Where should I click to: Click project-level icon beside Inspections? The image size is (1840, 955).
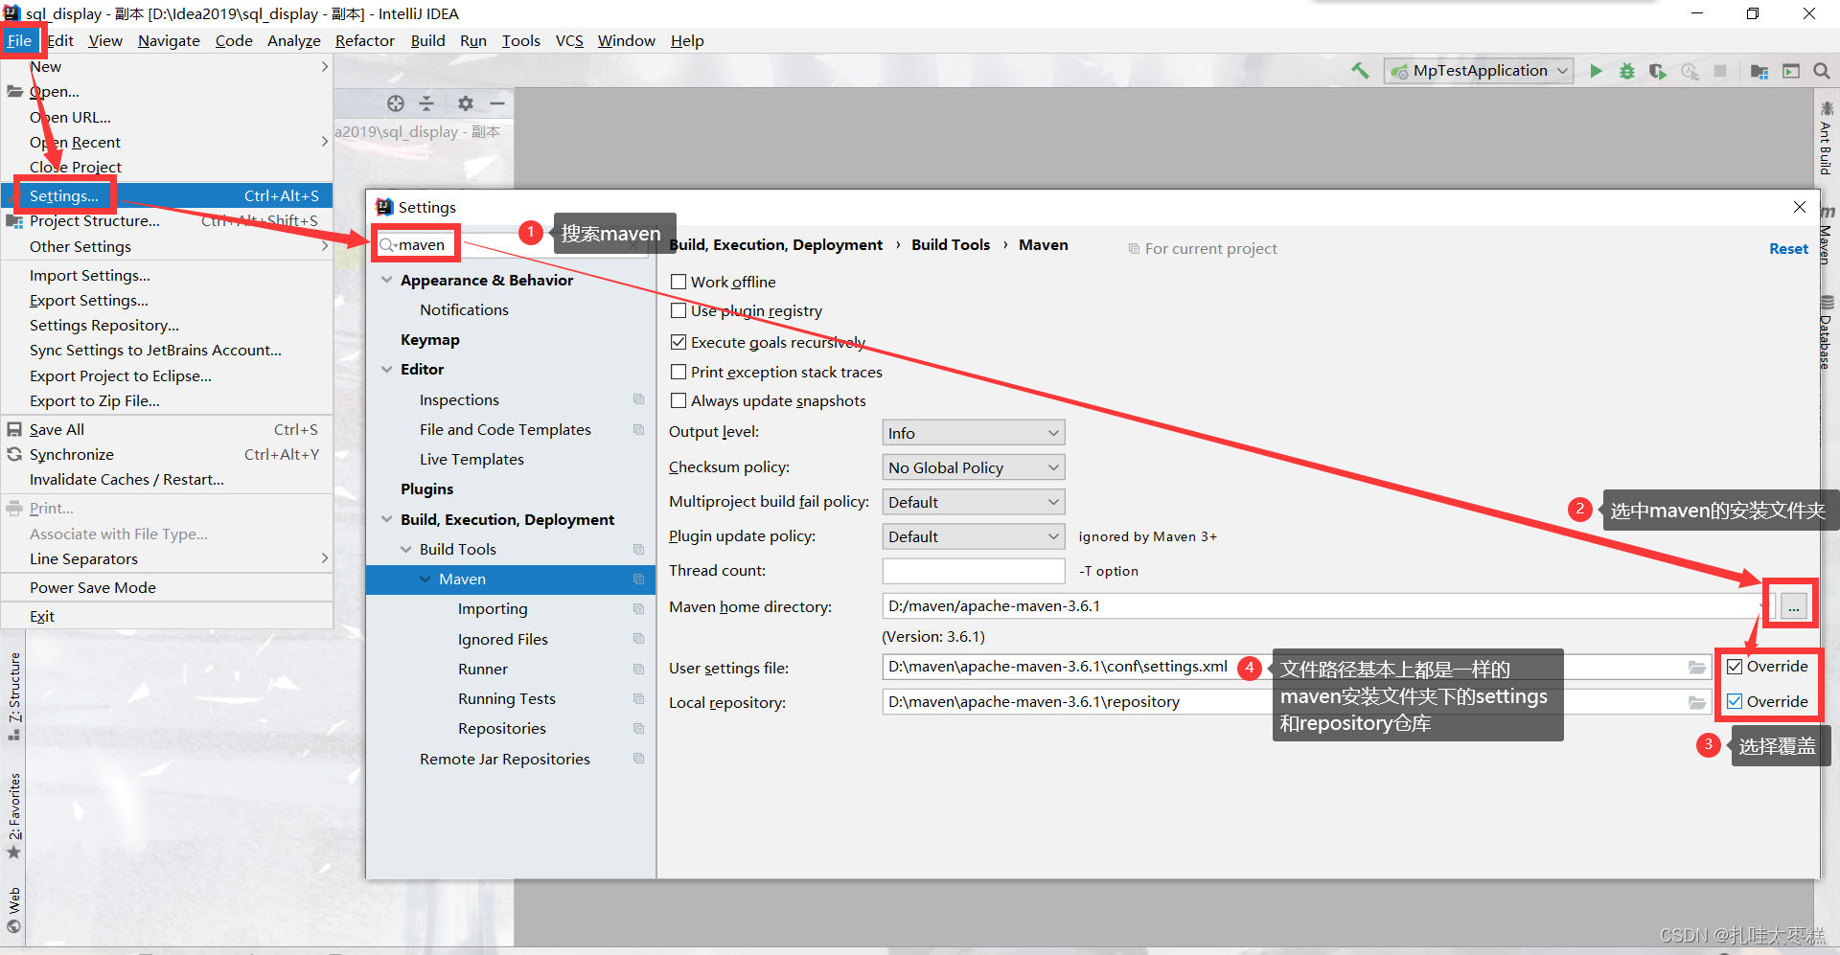point(638,399)
